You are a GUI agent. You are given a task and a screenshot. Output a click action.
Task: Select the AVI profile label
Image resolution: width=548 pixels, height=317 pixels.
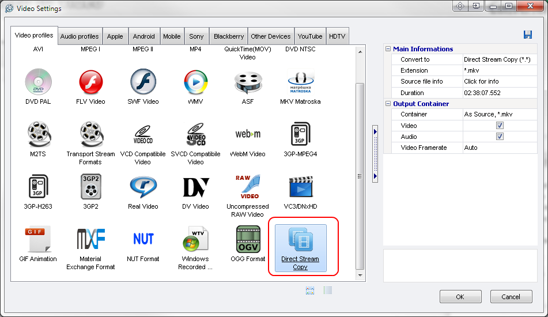38,50
